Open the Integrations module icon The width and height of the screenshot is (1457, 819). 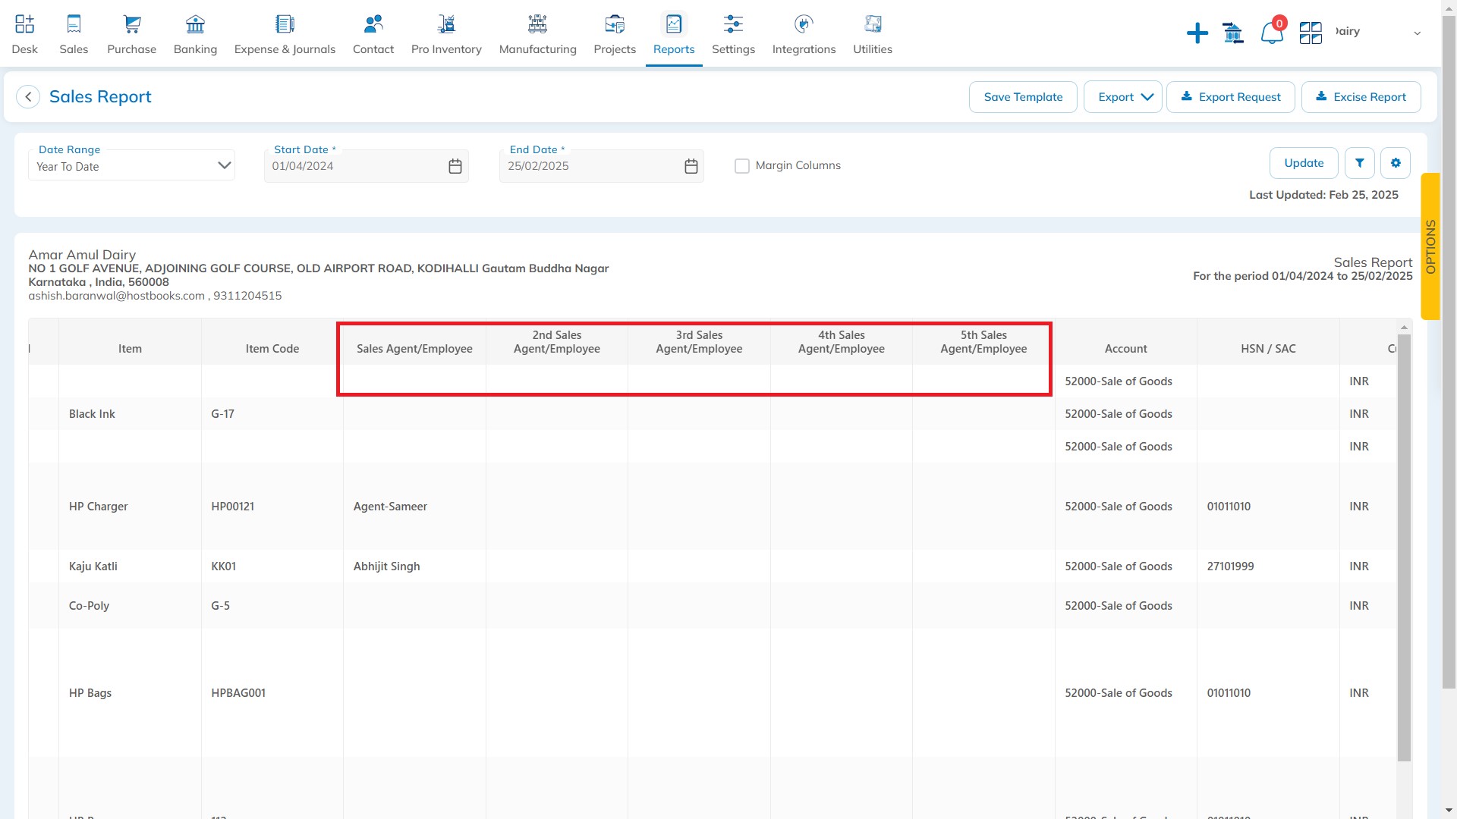point(804,24)
